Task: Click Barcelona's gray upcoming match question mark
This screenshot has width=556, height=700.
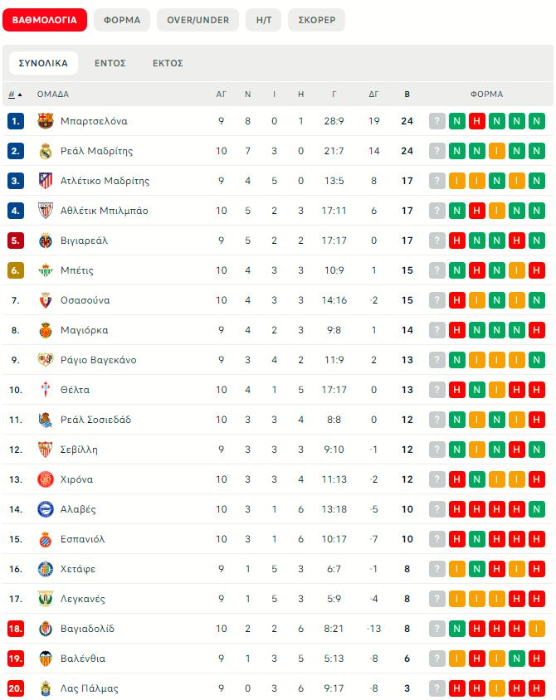Action: [437, 121]
